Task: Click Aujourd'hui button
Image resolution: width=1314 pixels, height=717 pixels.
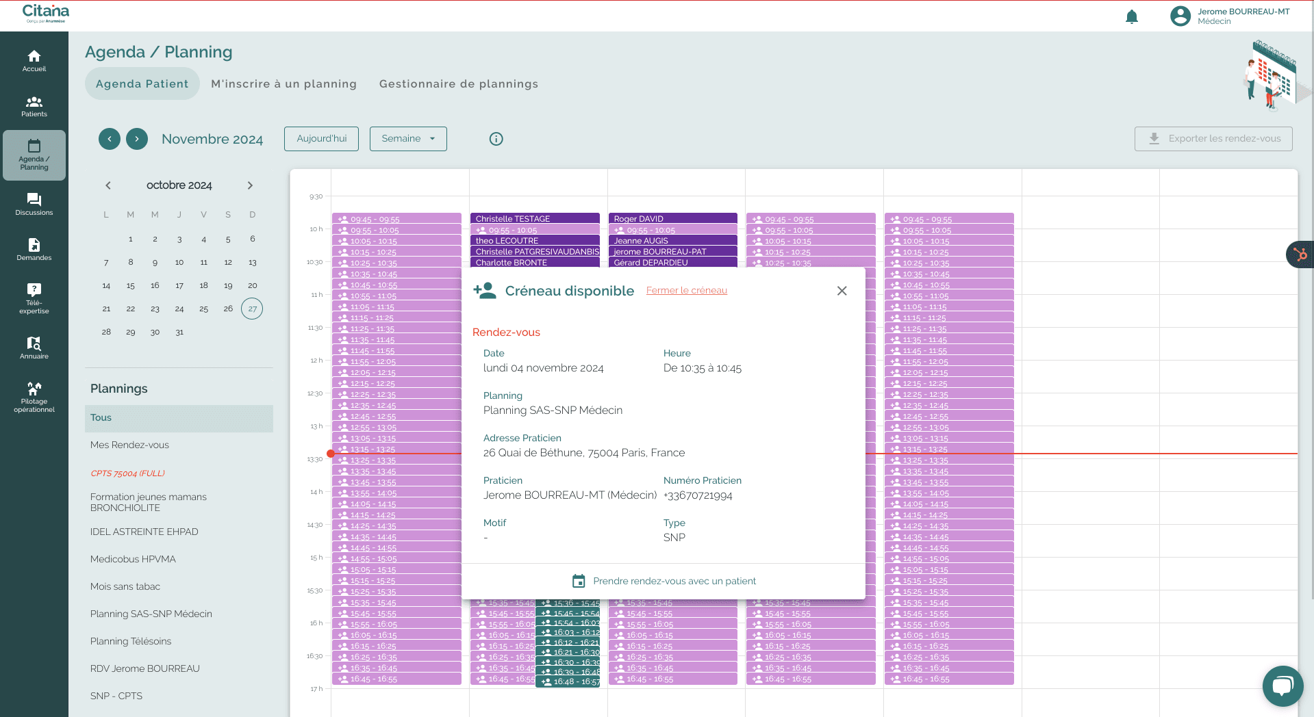Action: (322, 139)
